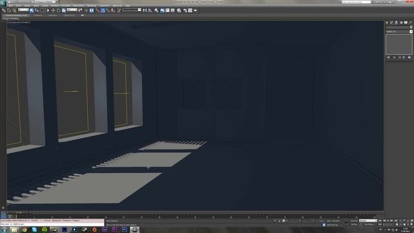Activate the Select and Scale tool
The width and height of the screenshot is (414, 233).
[63, 10]
